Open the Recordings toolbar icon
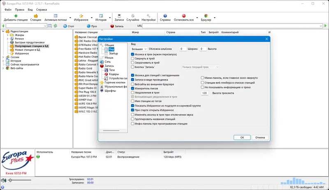This screenshot has height=190, width=329. click(x=119, y=16)
